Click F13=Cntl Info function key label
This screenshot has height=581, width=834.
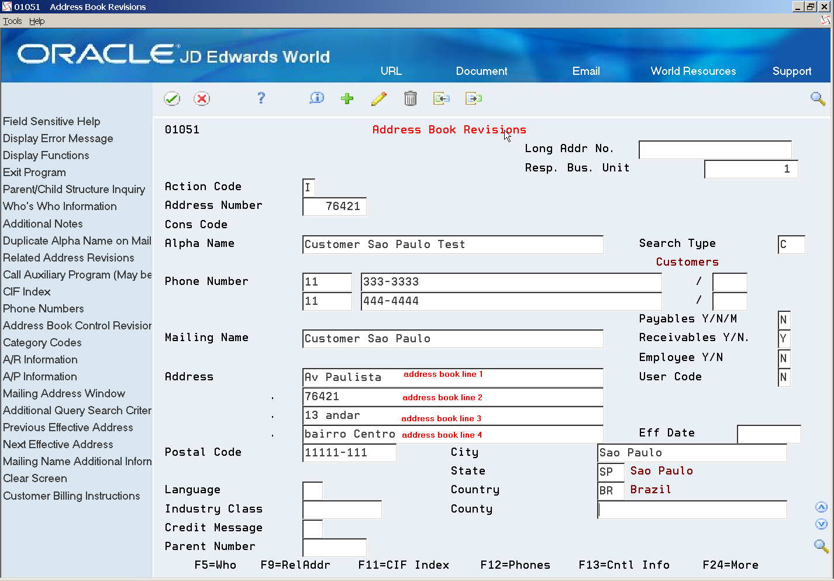[624, 565]
